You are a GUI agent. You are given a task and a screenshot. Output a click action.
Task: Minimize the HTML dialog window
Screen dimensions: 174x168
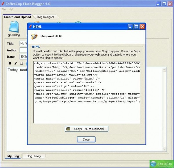click(130, 27)
